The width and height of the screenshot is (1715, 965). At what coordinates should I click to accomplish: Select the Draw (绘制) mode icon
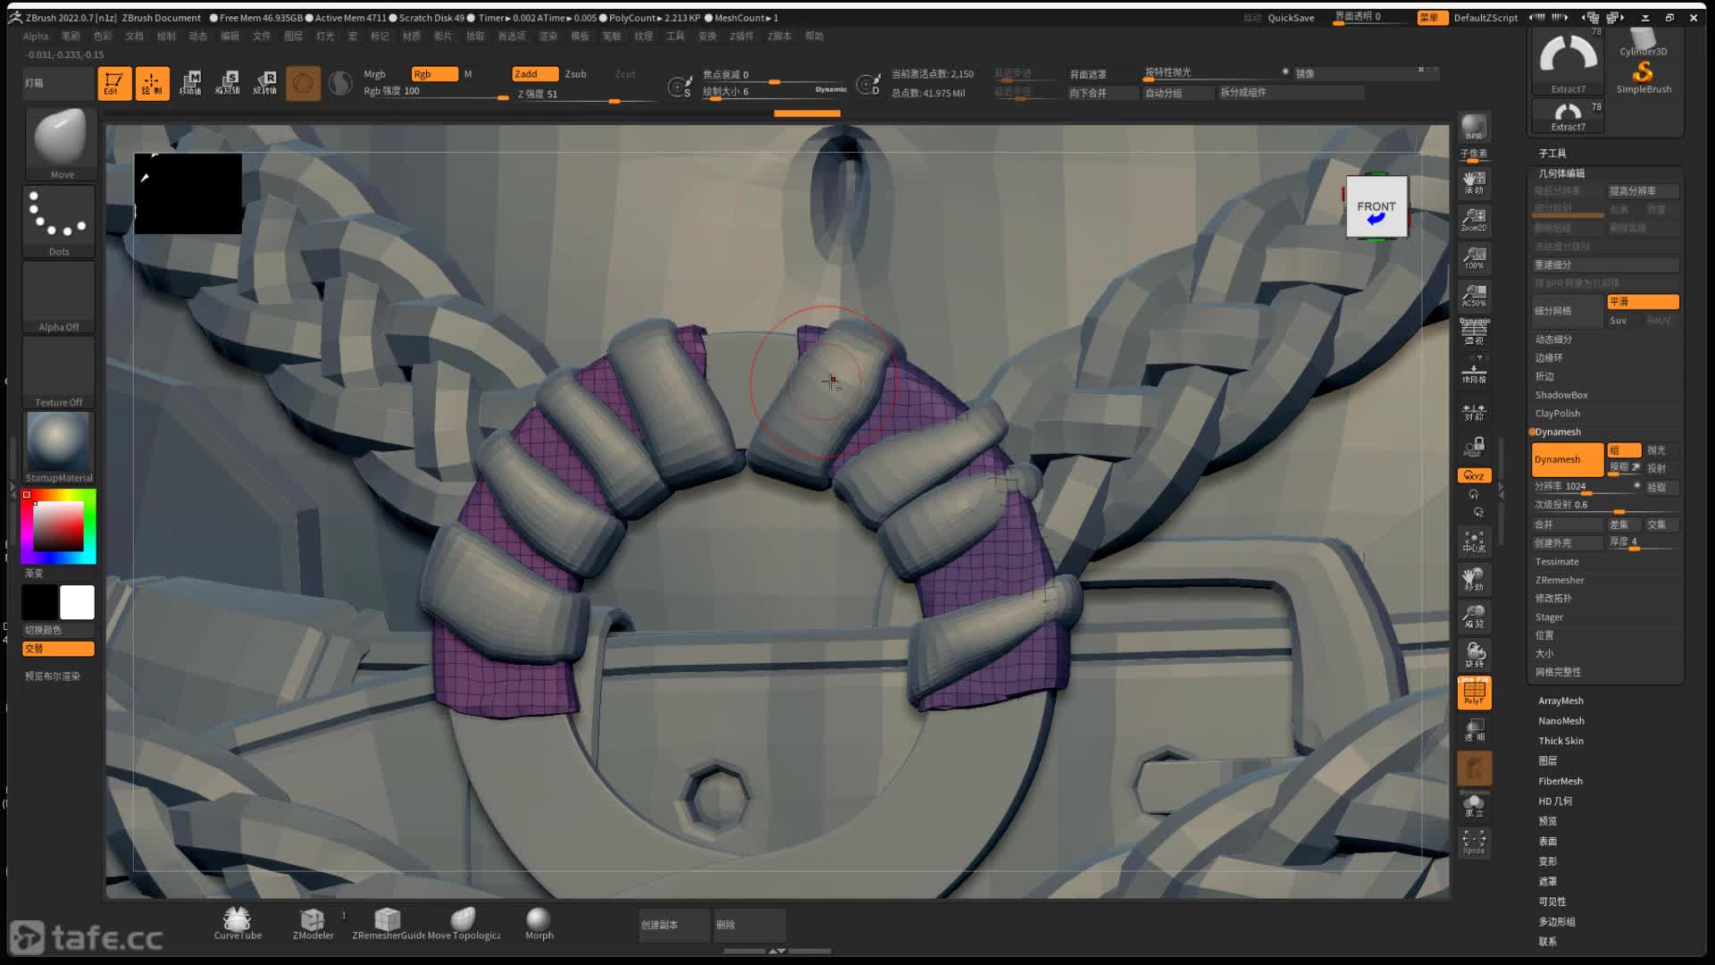pos(152,83)
